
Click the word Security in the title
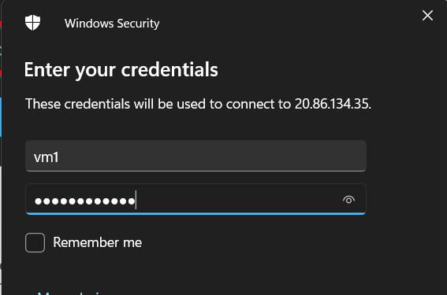click(x=138, y=24)
